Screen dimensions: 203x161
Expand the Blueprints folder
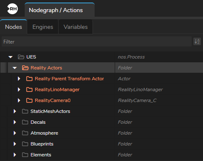coord(15,144)
